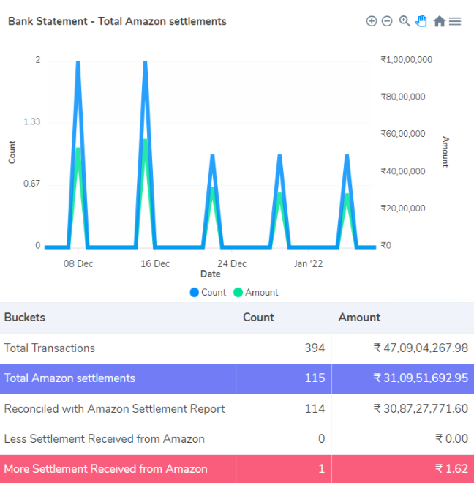Click amount ₹ 1.62 in red row
Image resolution: width=474 pixels, height=483 pixels.
coord(451,469)
